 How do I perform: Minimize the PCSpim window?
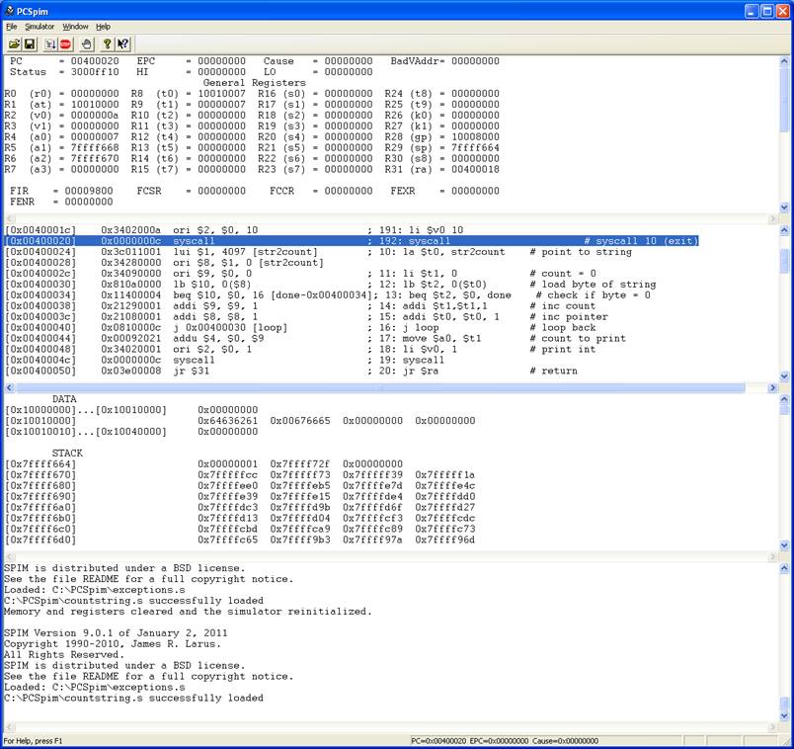[753, 11]
